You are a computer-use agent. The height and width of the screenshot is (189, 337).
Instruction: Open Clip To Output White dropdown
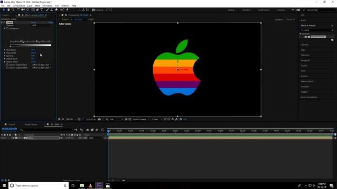(x=42, y=68)
